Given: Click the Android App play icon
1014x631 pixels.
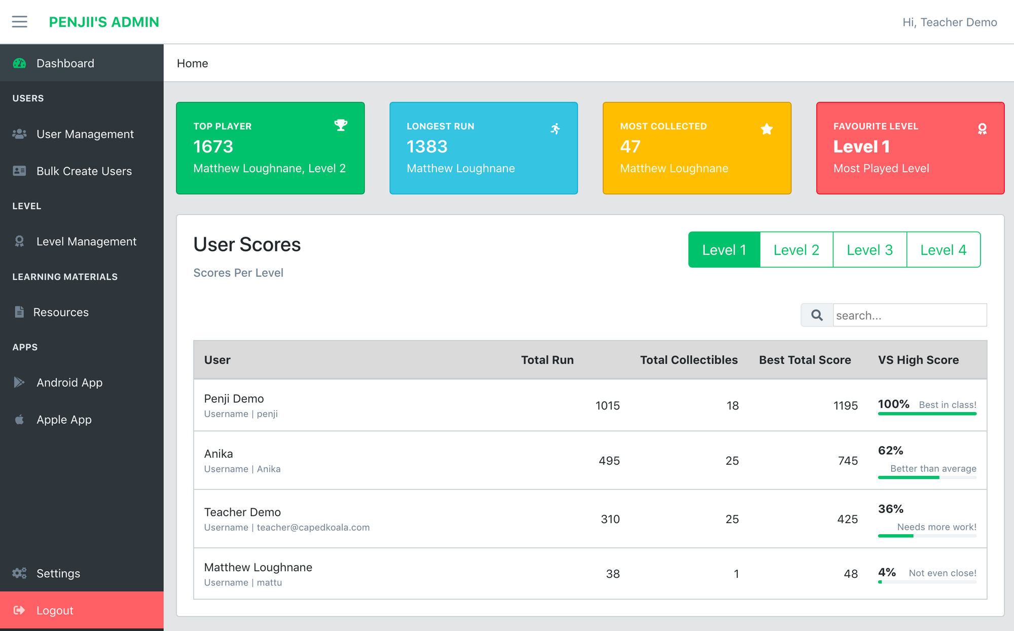Looking at the screenshot, I should pyautogui.click(x=19, y=382).
